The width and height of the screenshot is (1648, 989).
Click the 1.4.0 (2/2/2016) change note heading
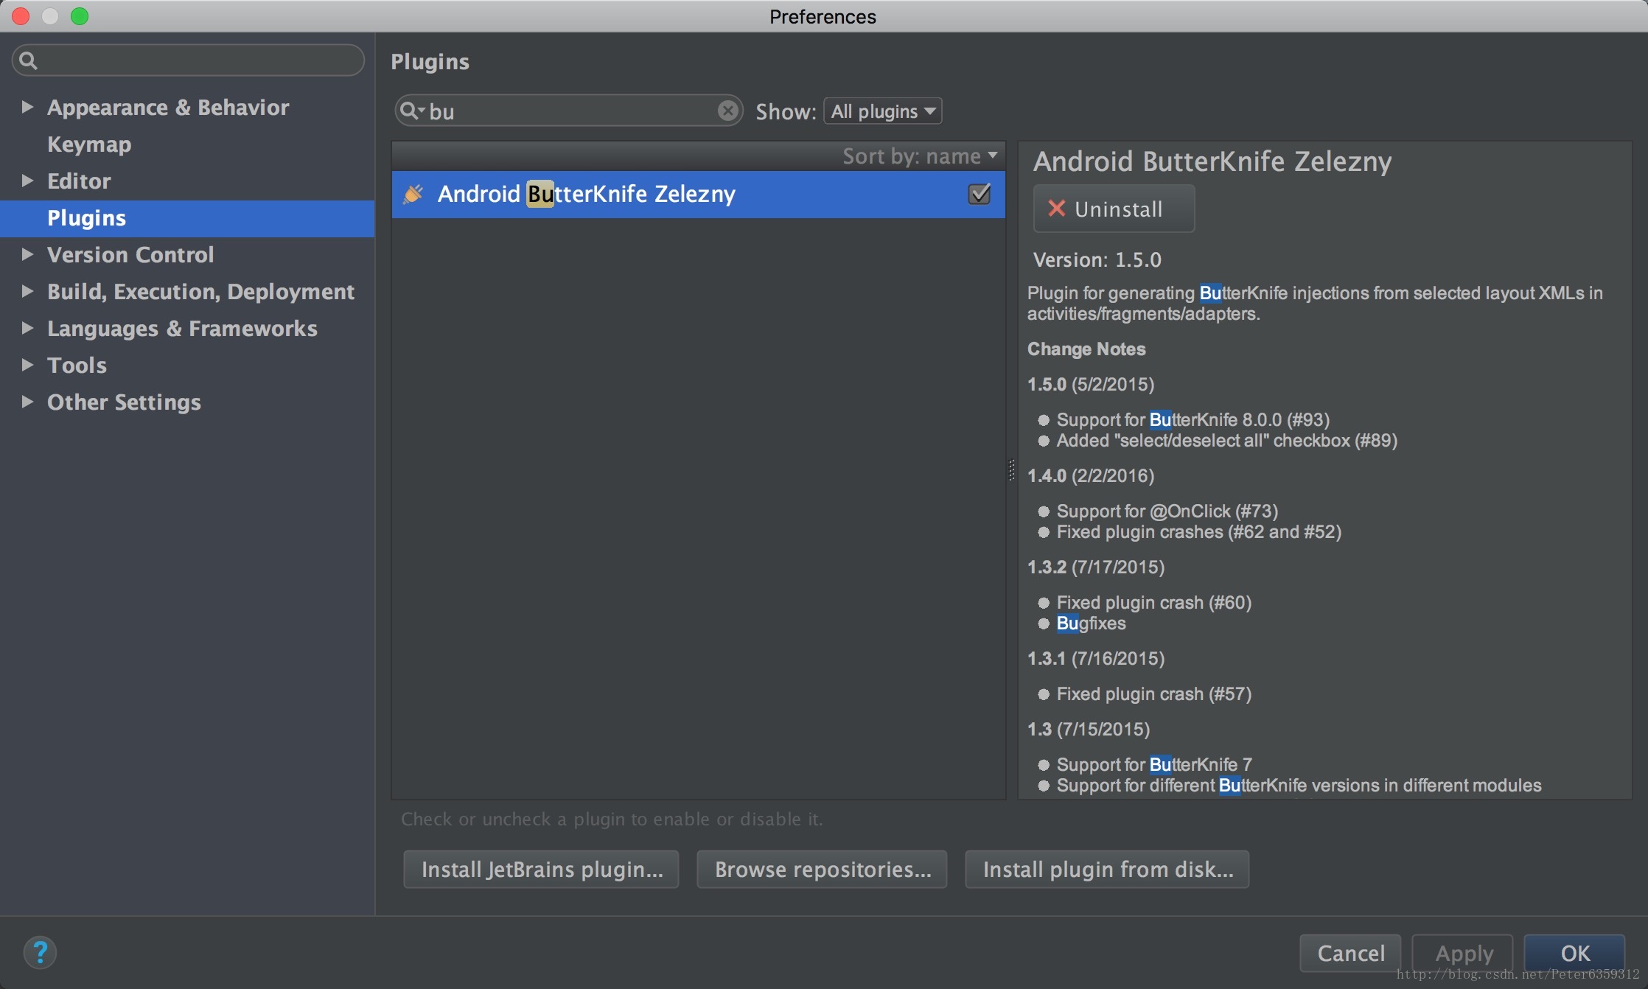(1091, 475)
